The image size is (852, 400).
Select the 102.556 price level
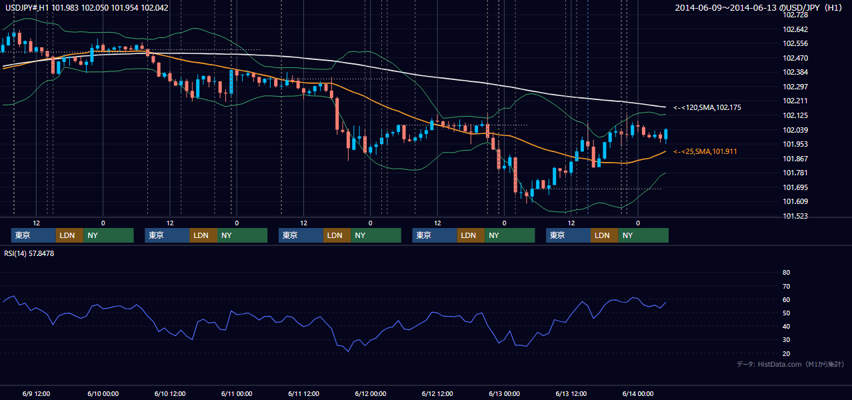click(x=795, y=43)
